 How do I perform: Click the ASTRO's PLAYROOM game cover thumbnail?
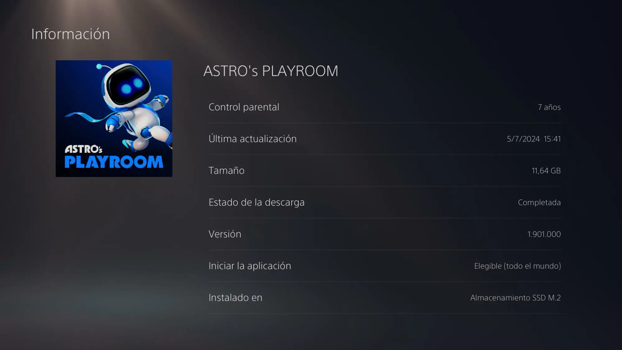pos(114,119)
